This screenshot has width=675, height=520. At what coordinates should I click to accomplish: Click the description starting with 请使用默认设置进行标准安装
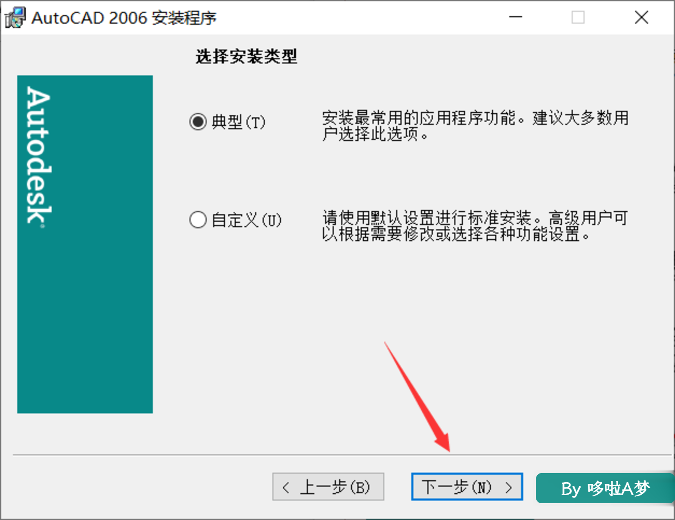(x=475, y=226)
